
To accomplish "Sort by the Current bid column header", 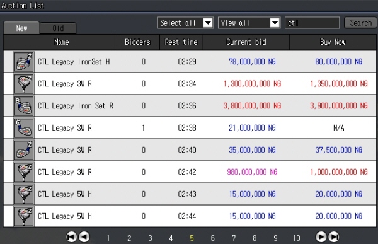I will (x=246, y=42).
